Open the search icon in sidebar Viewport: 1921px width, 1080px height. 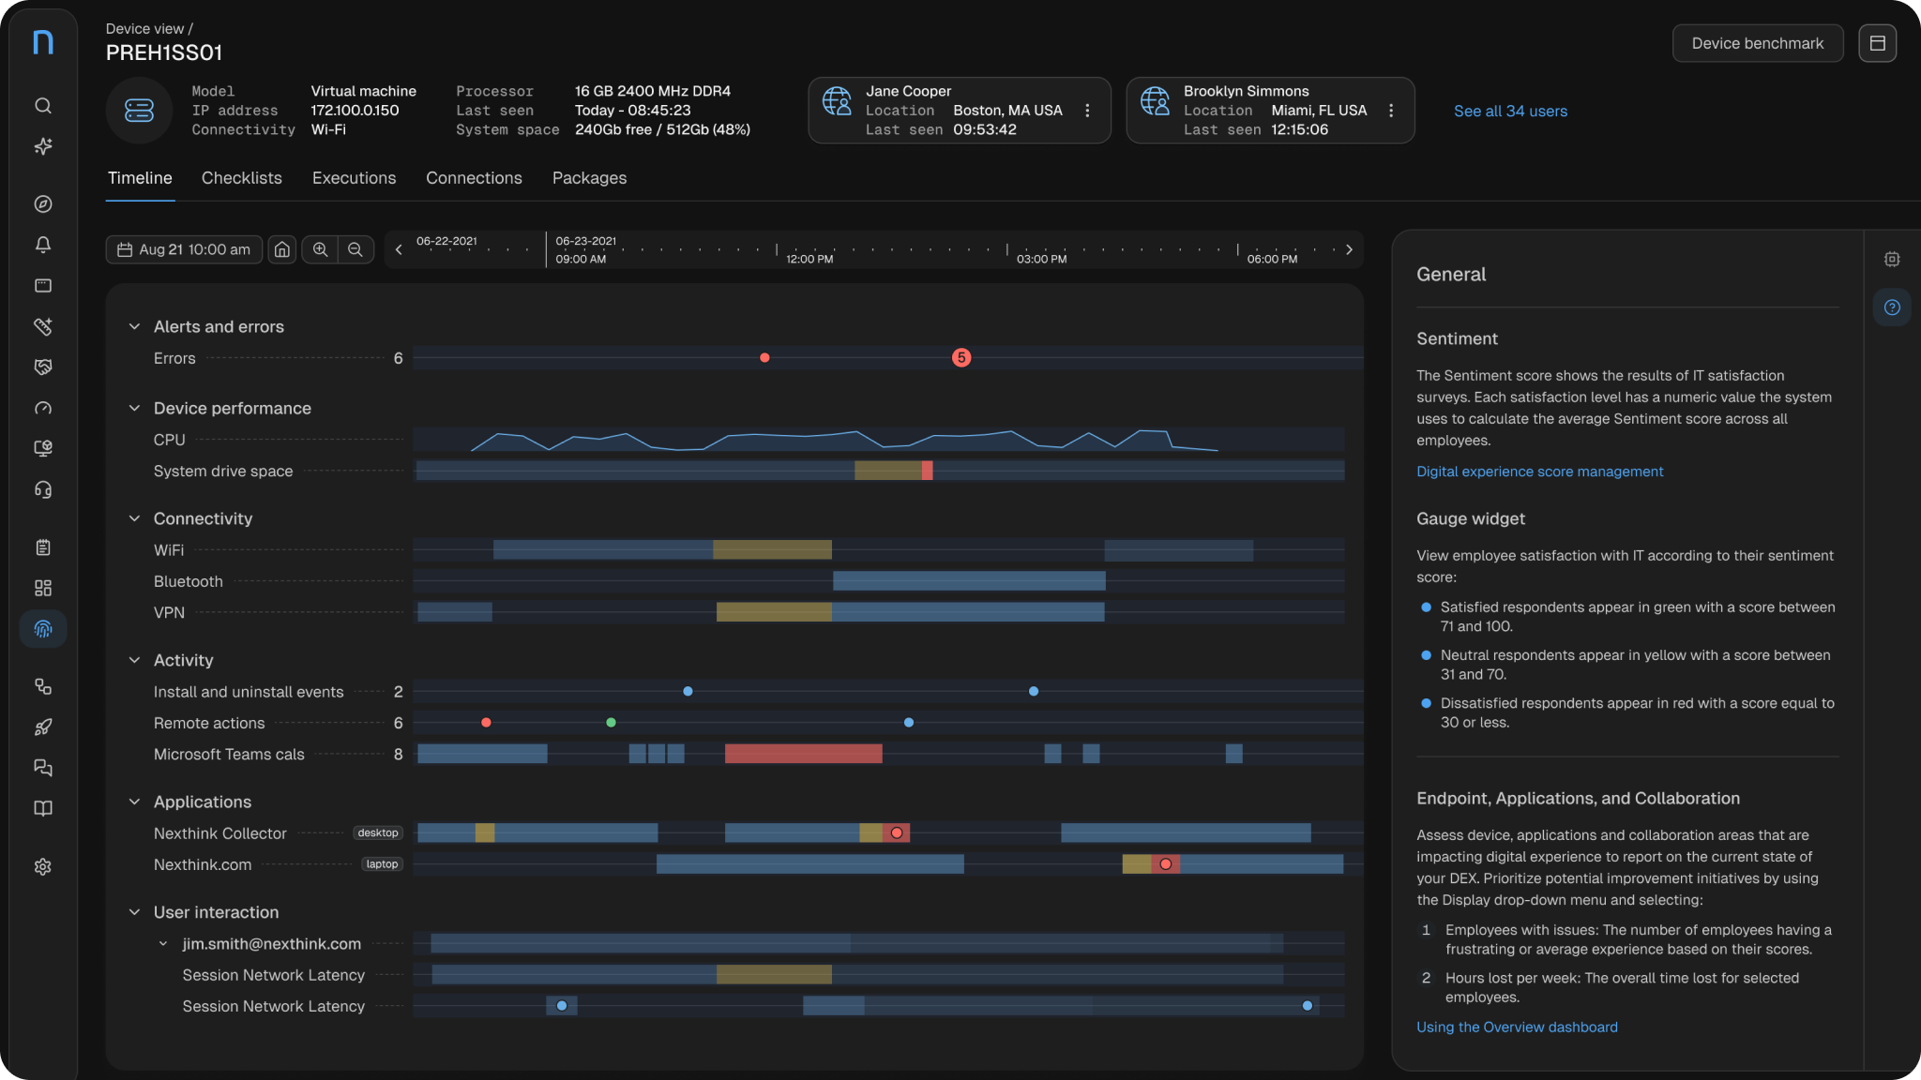pyautogui.click(x=43, y=106)
